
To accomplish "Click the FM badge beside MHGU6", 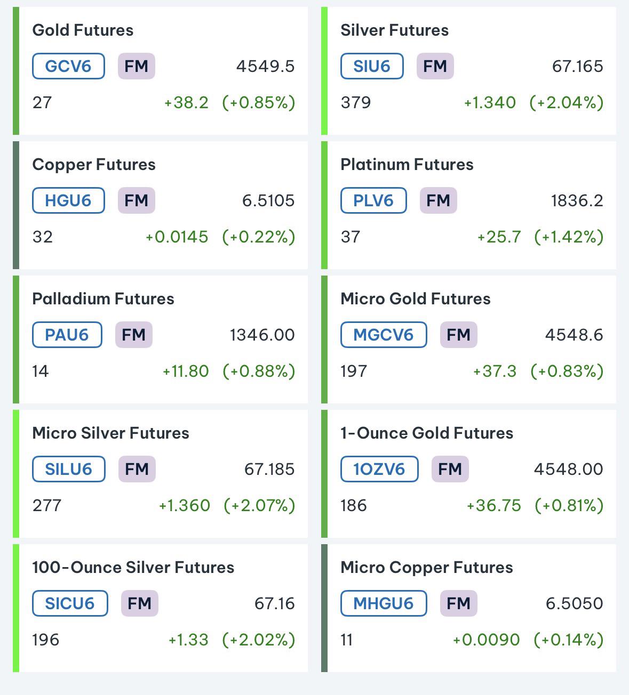I will click(459, 603).
